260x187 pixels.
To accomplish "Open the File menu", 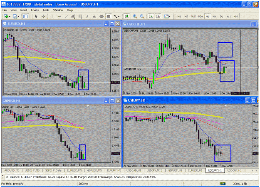I will 5,10.
